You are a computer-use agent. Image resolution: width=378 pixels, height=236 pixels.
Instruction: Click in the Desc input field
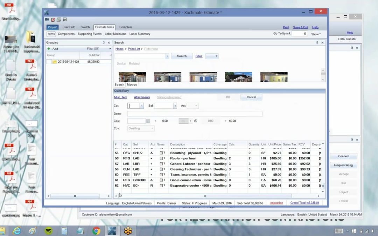(x=195, y=114)
